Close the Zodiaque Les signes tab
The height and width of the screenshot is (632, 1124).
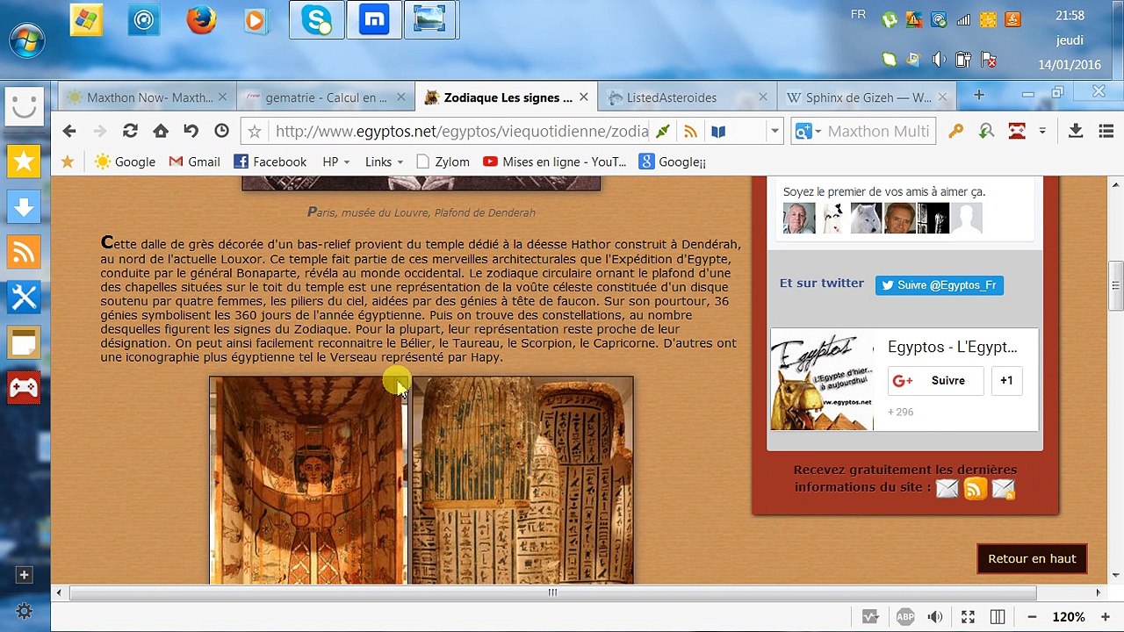583,97
